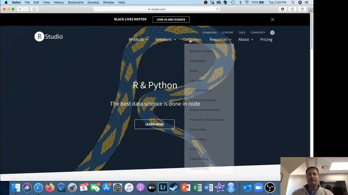
Task: Open System Preferences in Dock
Action: [x=117, y=188]
